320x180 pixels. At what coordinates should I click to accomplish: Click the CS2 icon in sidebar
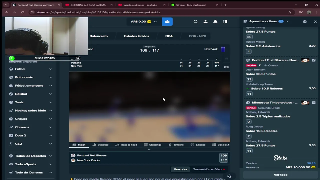pos(11,144)
